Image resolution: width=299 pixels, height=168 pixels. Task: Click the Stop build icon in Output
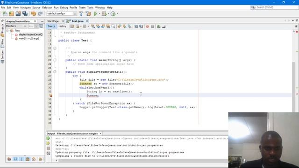tap(49, 148)
